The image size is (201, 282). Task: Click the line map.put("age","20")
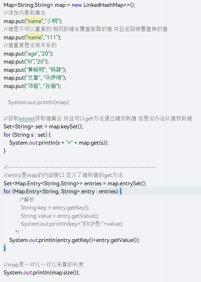[28, 54]
